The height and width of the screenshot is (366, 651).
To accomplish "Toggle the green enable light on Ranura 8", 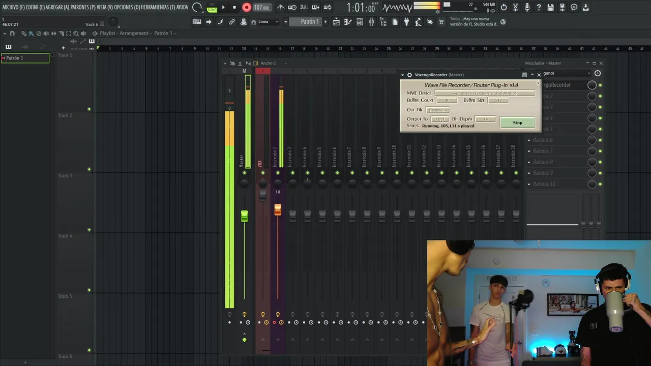I will pyautogui.click(x=600, y=162).
